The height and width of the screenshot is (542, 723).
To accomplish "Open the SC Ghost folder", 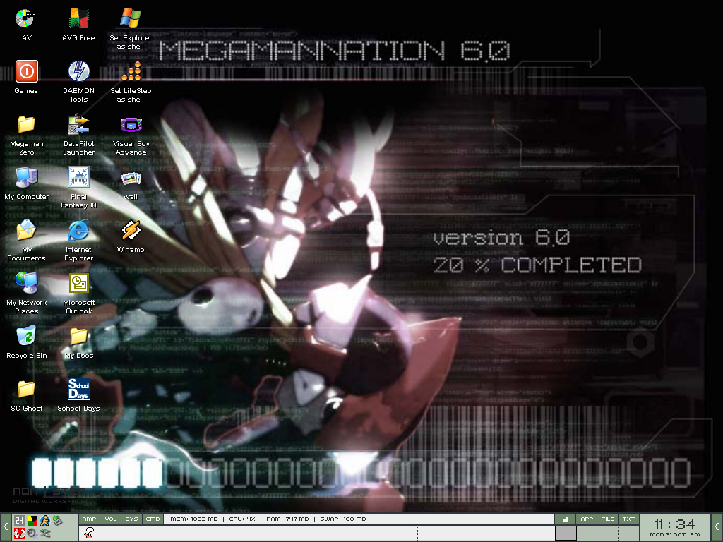I will click(26, 395).
